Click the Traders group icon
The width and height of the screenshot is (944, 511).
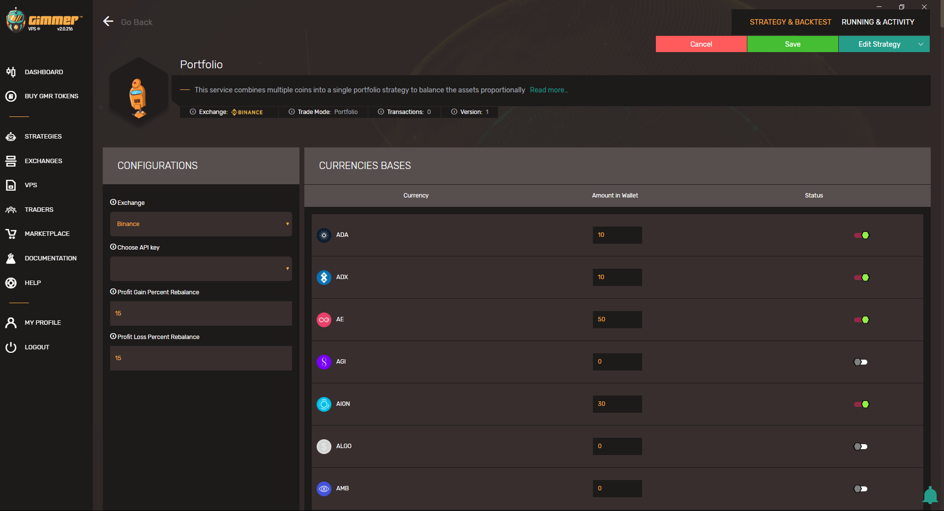[11, 210]
